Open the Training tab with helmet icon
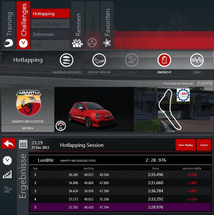The height and width of the screenshot is (215, 214). point(9,25)
